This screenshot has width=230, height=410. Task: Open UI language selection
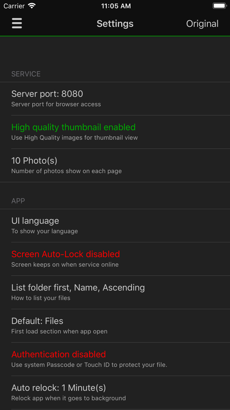point(115,226)
